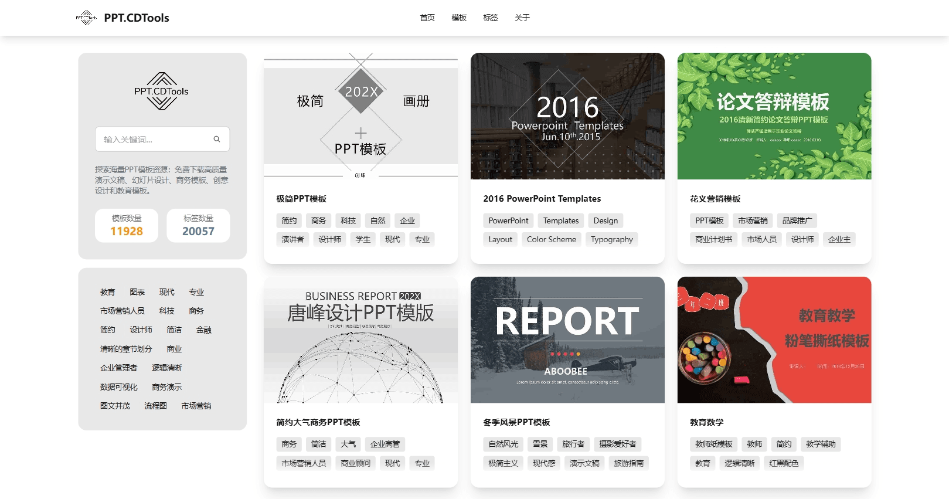The image size is (949, 499).
Task: Click the 企业主 tag
Action: [839, 239]
